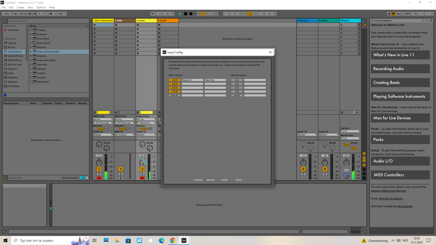436x245 pixels.
Task: Open the Templates category
Action: pos(14,86)
